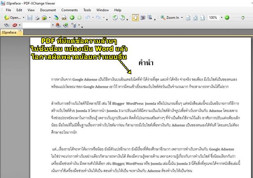
Task: Open the search options dropdown arrow
Action: (x=79, y=25)
